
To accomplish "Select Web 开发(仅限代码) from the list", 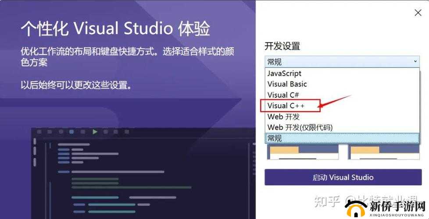I will pos(300,127).
